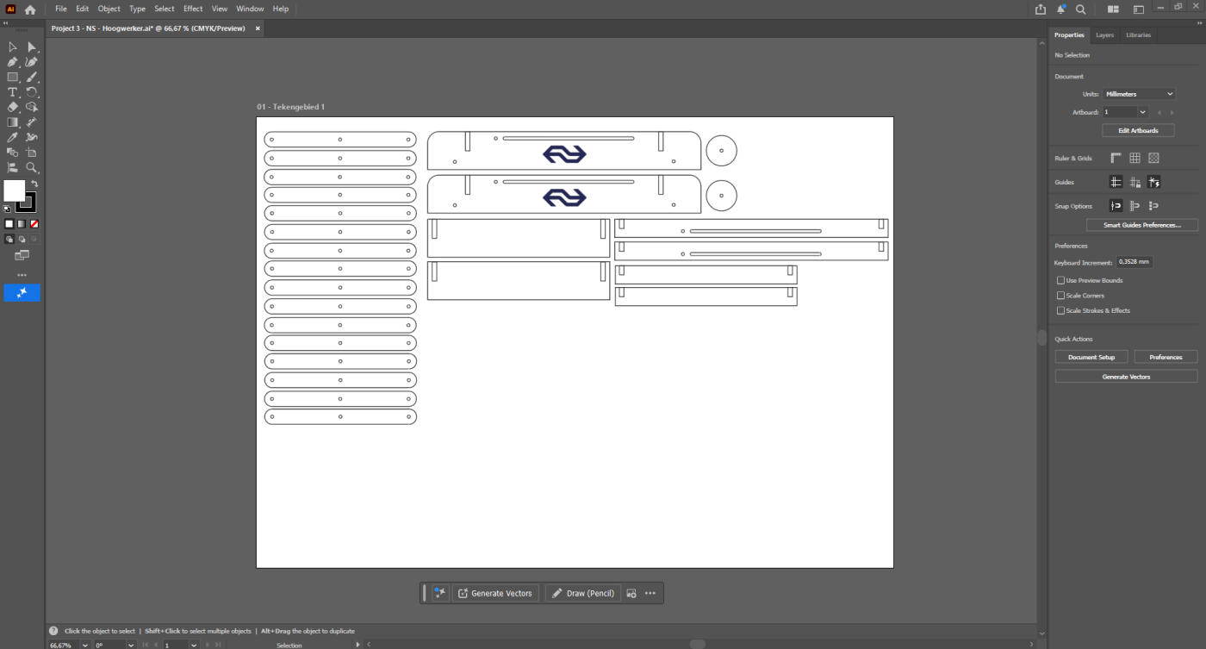Swap fill and stroke colors
The height and width of the screenshot is (649, 1206).
34,184
